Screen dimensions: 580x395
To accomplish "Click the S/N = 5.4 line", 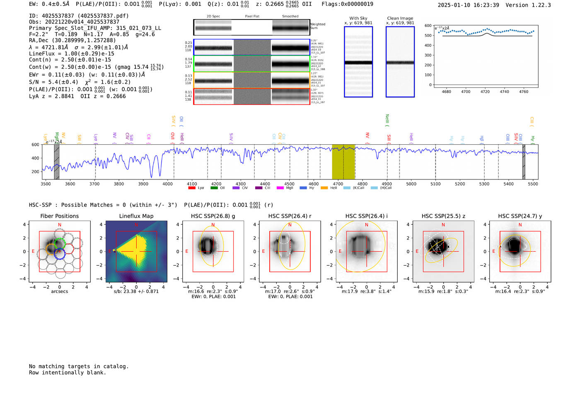I will 80,82.
